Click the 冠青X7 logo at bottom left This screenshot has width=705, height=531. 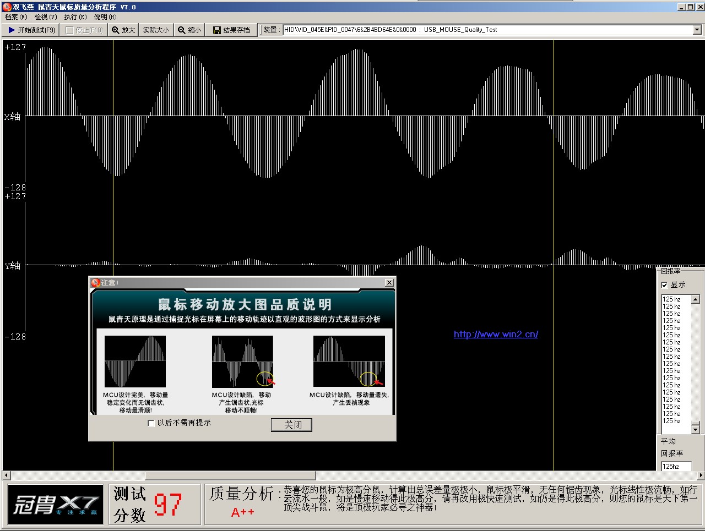pyautogui.click(x=55, y=504)
